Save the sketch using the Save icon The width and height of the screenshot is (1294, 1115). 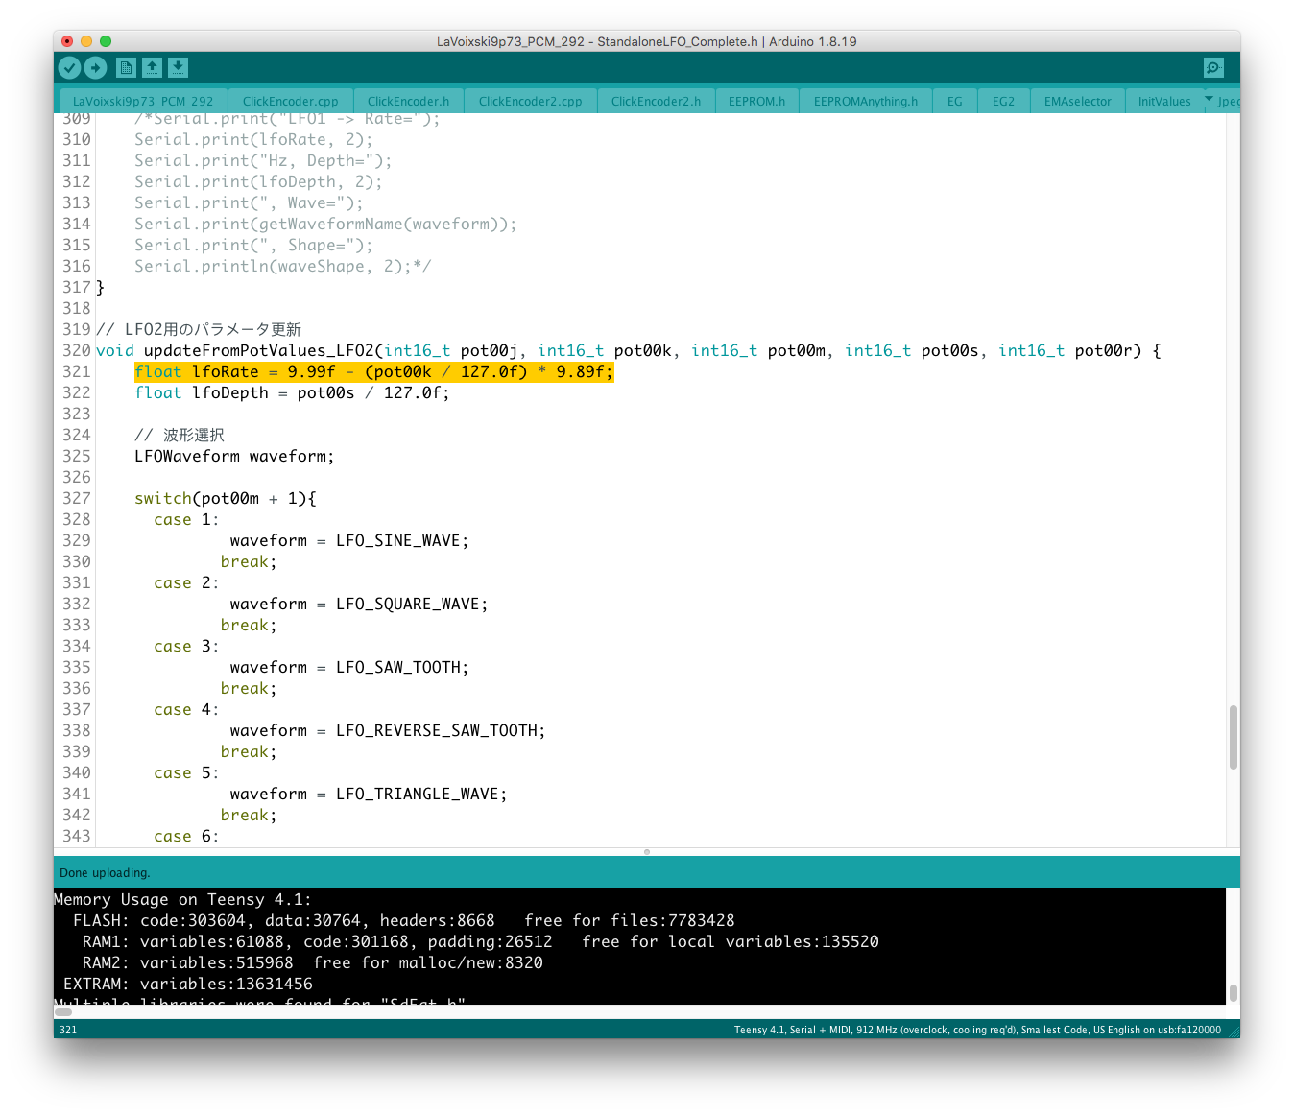[178, 67]
